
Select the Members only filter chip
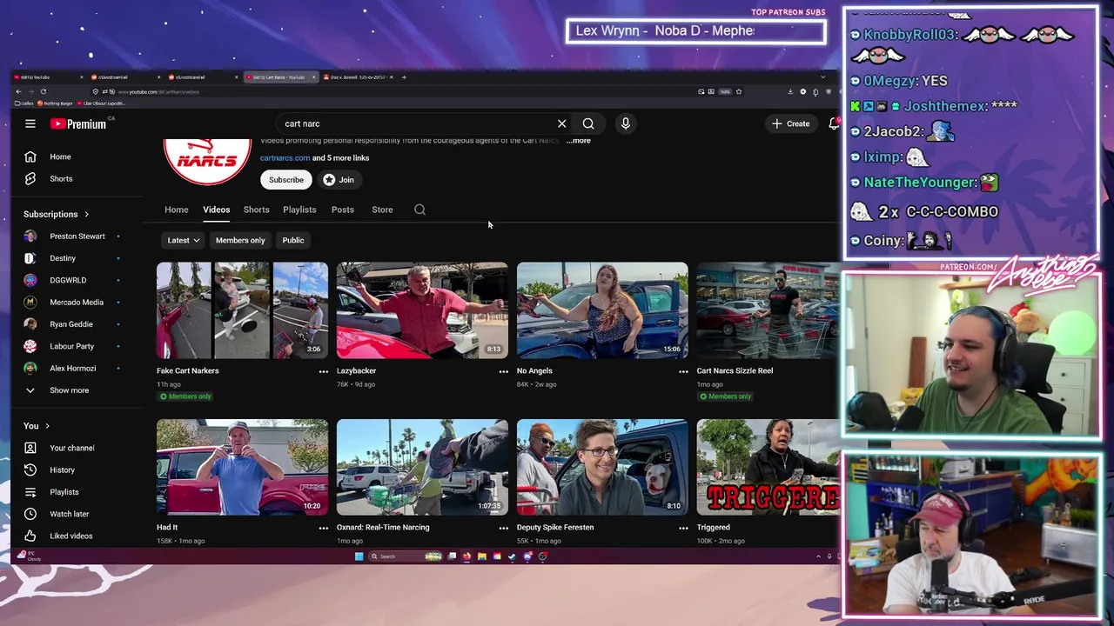240,240
